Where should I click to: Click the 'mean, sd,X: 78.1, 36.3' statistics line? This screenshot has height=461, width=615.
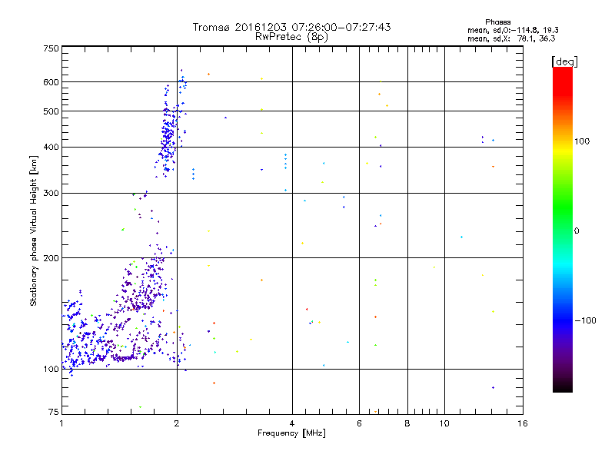(x=511, y=38)
